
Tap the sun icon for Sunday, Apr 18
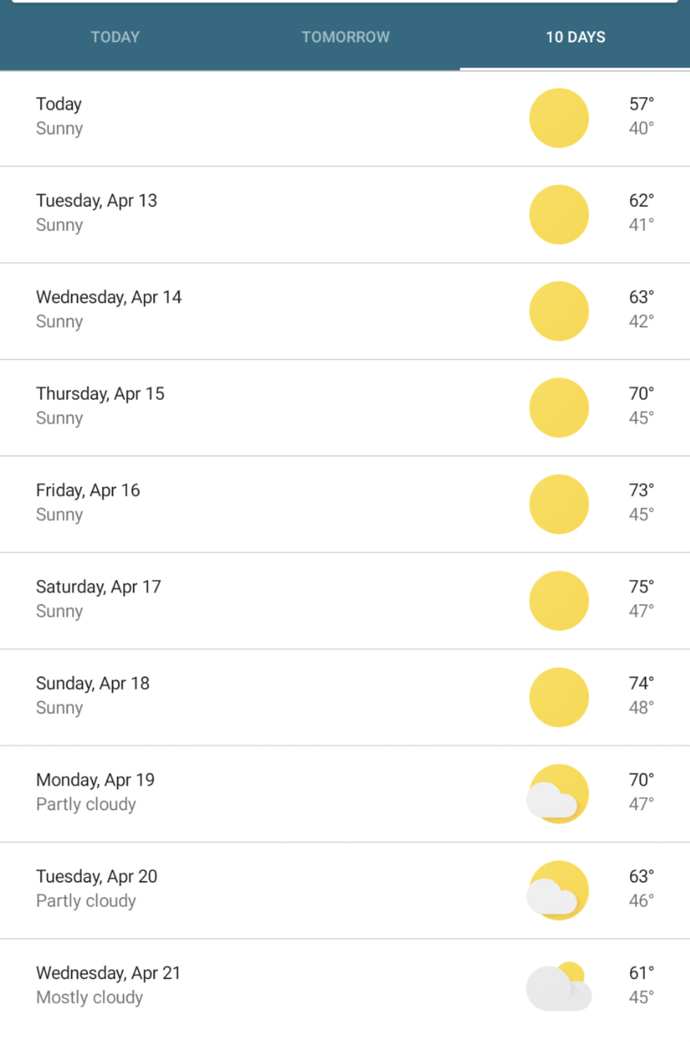(559, 697)
